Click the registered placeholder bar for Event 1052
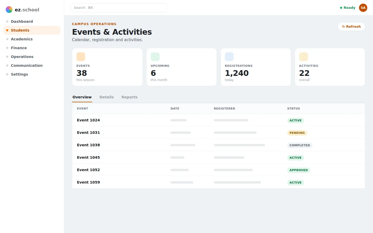This screenshot has width=373, height=233. (233, 170)
